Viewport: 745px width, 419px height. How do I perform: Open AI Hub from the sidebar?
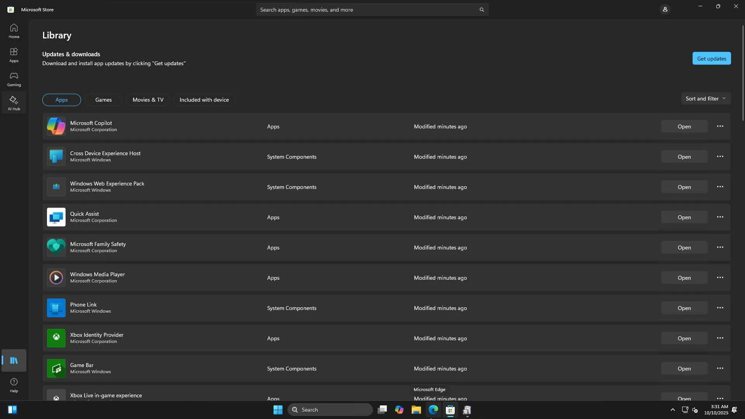click(14, 103)
